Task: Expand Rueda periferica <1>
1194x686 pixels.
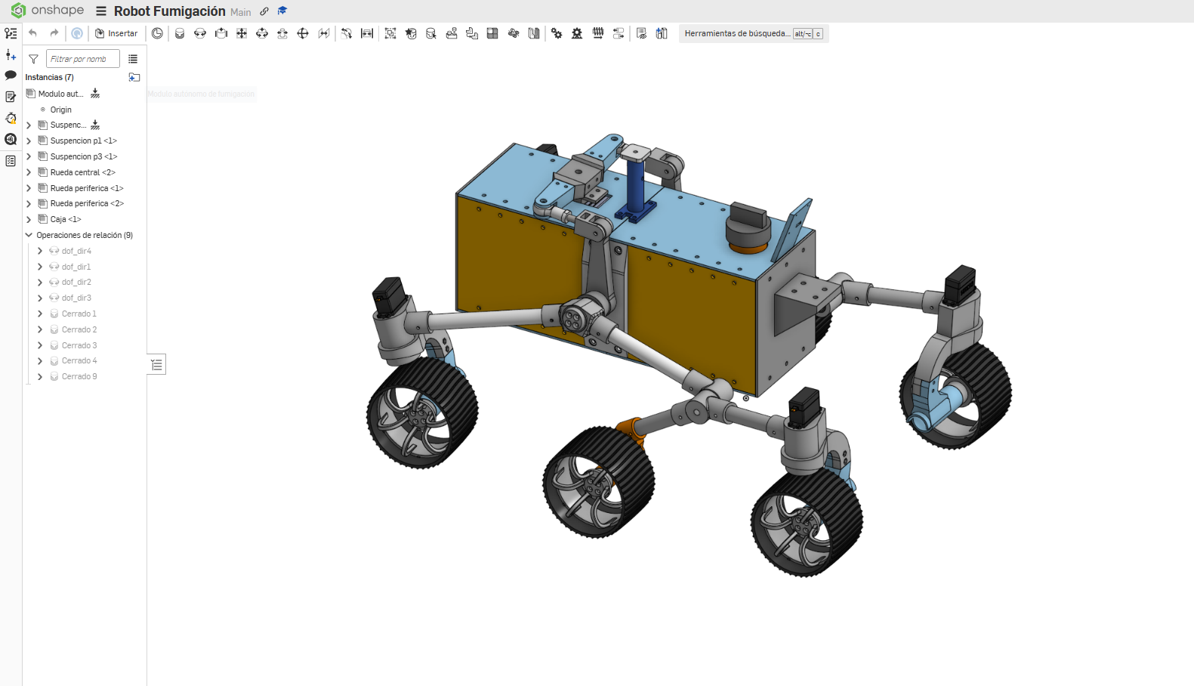Action: point(29,188)
